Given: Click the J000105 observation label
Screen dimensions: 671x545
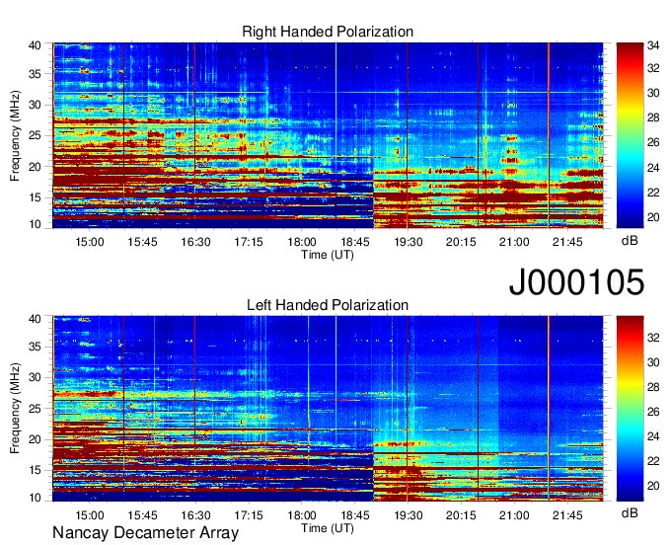Looking at the screenshot, I should pyautogui.click(x=576, y=282).
